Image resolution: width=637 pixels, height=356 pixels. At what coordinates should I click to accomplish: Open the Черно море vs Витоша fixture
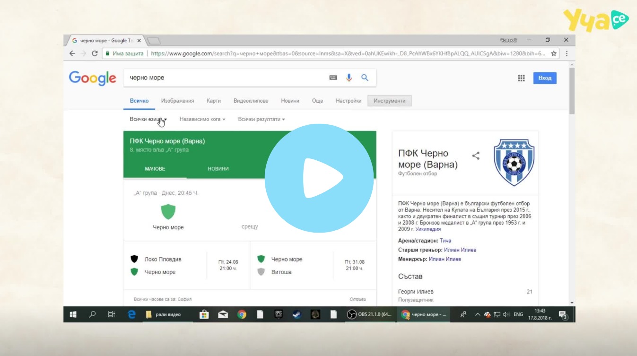click(x=313, y=265)
